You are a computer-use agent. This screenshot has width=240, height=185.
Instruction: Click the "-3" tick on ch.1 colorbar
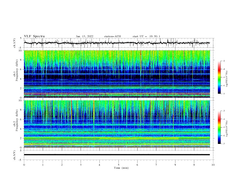tap(223, 61)
